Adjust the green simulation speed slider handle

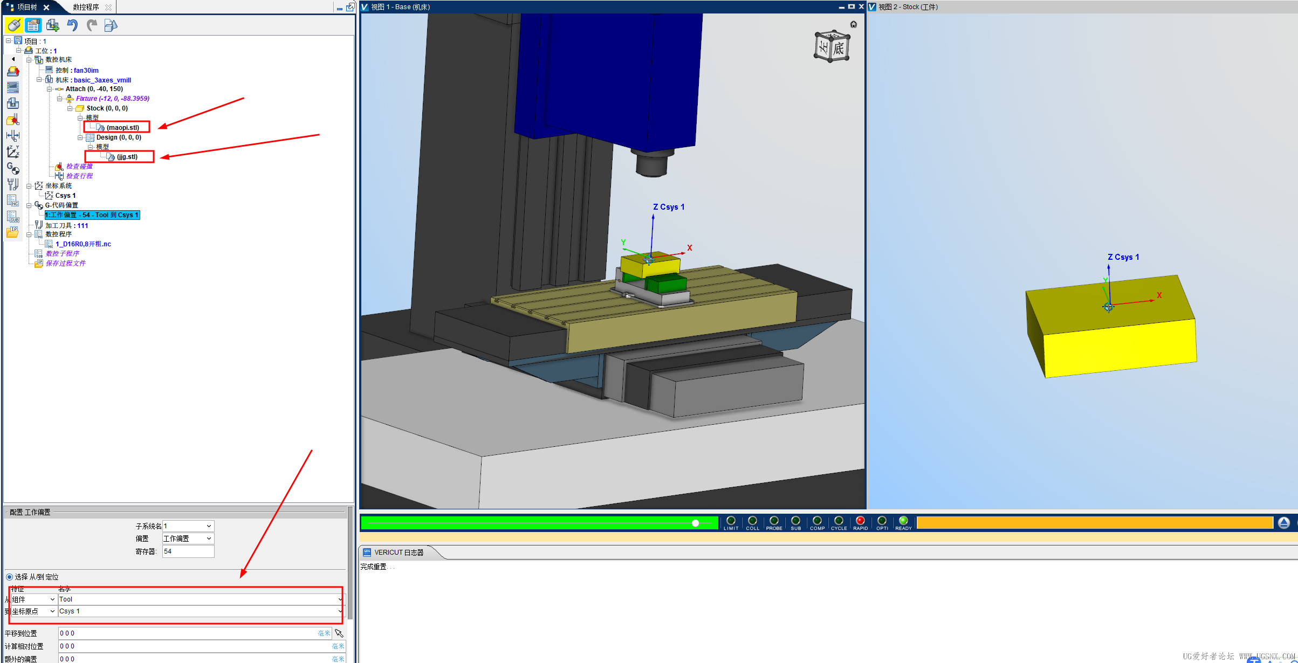pos(696,523)
